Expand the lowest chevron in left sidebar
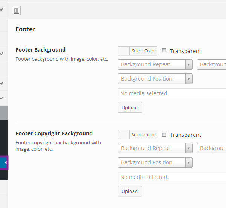The width and height of the screenshot is (226, 208). pos(2,98)
